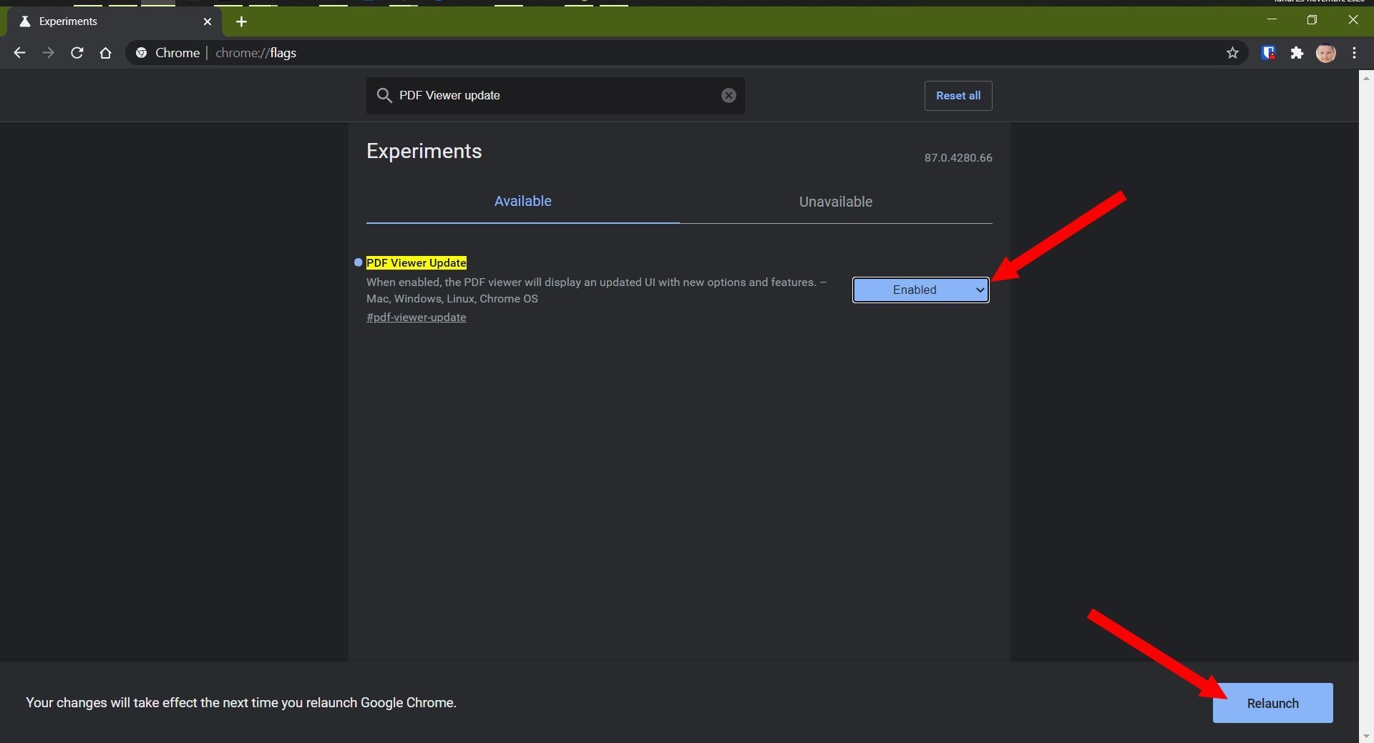Open the #pdf-viewer-update anchor link
This screenshot has width=1374, height=743.
[416, 318]
